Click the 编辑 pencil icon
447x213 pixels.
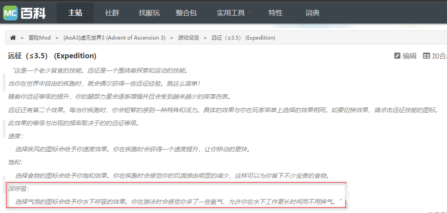click(397, 56)
